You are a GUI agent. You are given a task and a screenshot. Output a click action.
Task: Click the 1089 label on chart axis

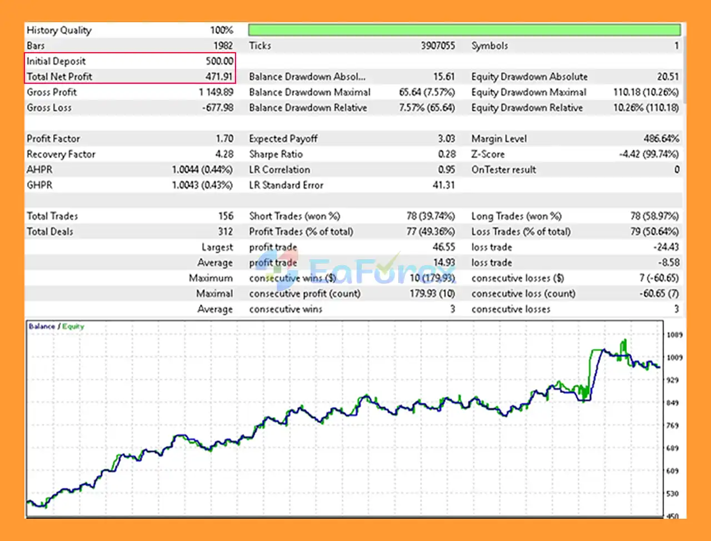pos(674,335)
